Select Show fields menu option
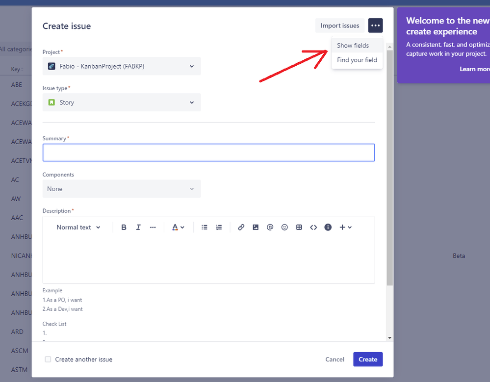Screen dimensions: 490x382 [x=357, y=46]
